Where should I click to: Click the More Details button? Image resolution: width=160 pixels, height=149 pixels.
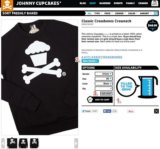tap(90, 61)
